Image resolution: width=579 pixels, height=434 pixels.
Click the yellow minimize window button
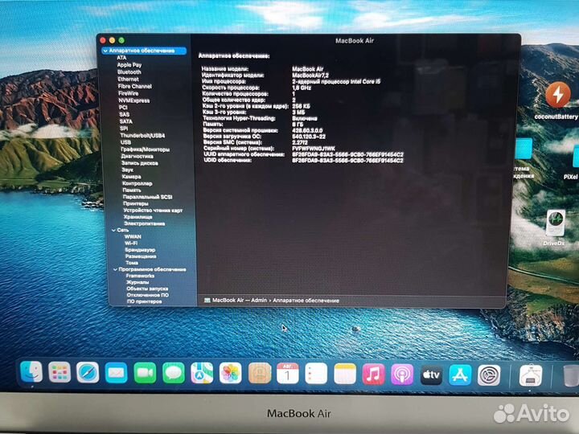tap(113, 40)
